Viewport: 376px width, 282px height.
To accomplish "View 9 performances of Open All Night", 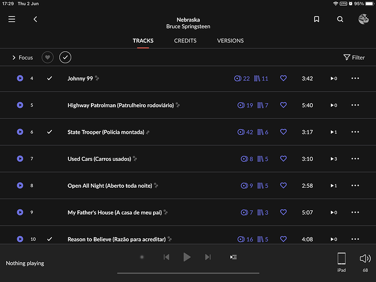I will [247, 186].
